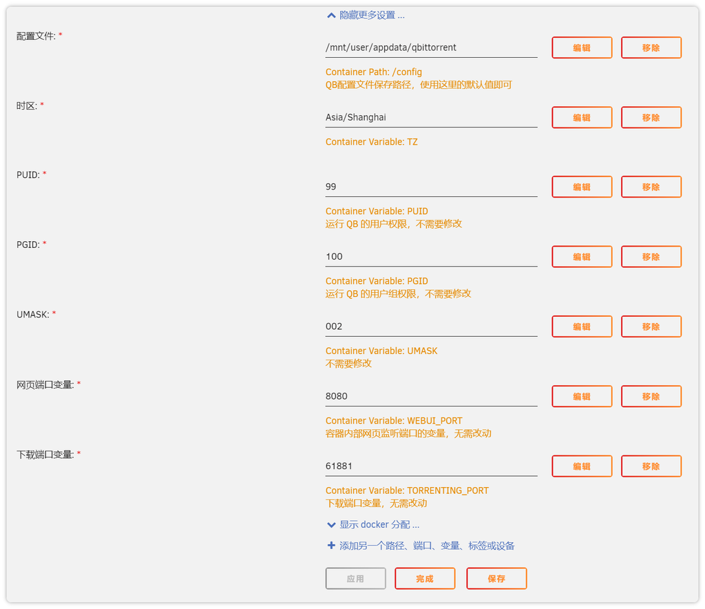Screen dimensions: 705x609
Task: Edit the 下载端口变量 entry
Action: click(582, 466)
